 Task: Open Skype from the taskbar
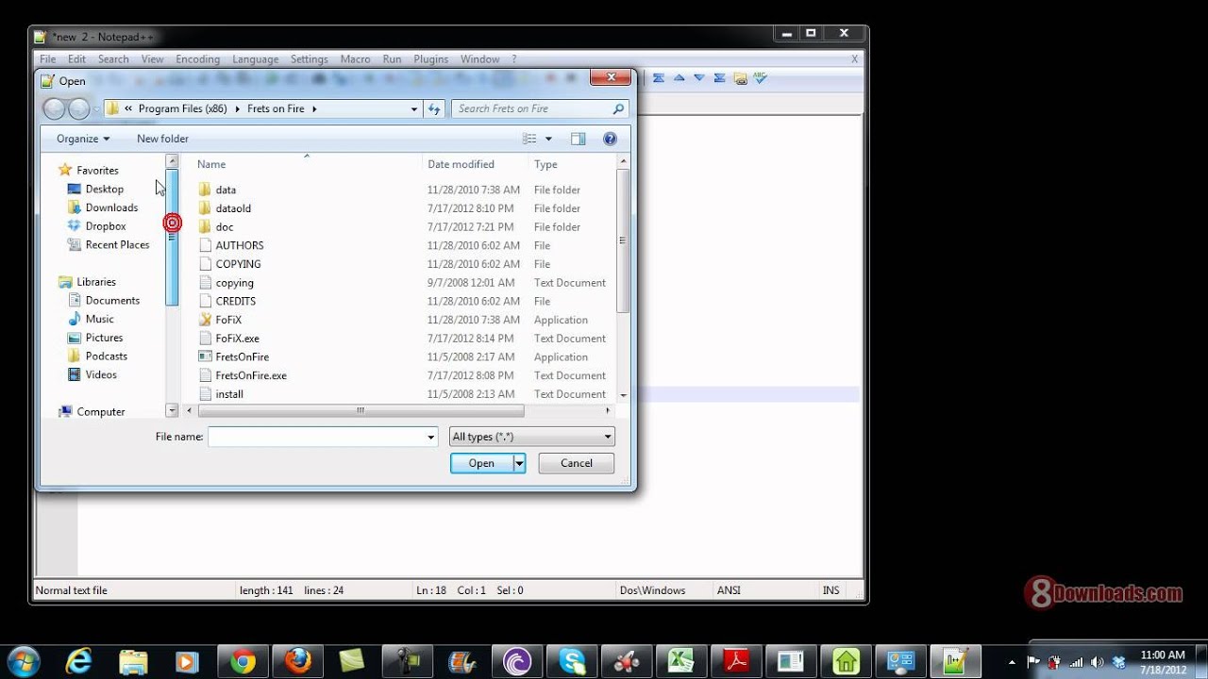click(571, 662)
